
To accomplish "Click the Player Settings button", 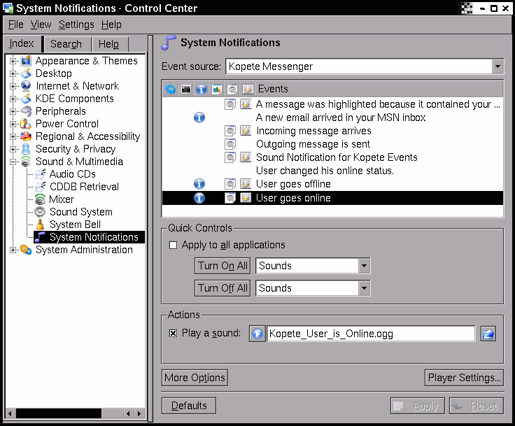I will click(x=465, y=378).
